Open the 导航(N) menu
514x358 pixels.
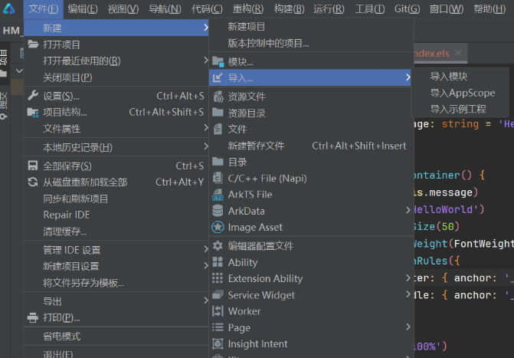(165, 9)
